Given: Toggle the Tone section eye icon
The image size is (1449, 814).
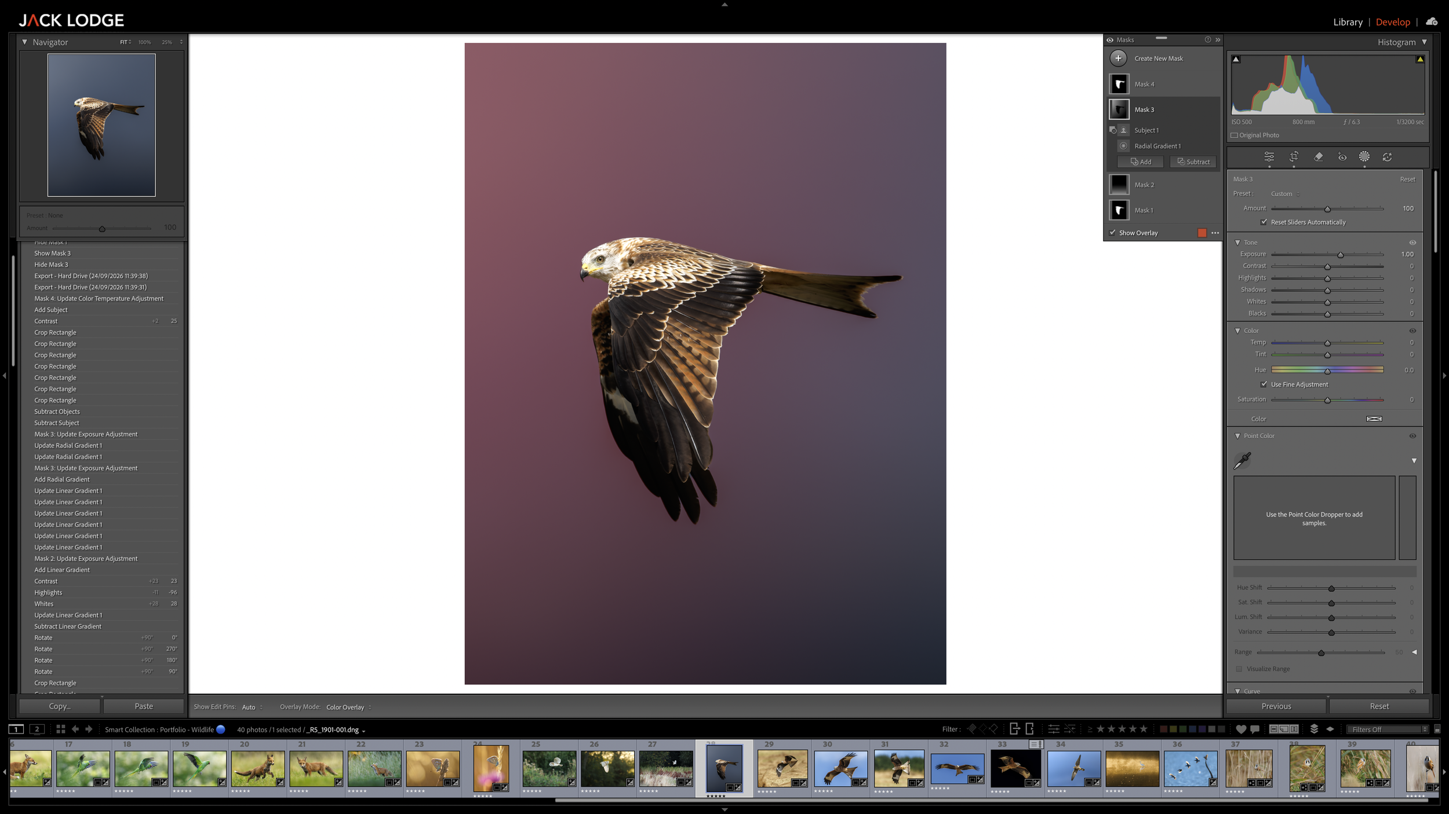Looking at the screenshot, I should click(1412, 243).
